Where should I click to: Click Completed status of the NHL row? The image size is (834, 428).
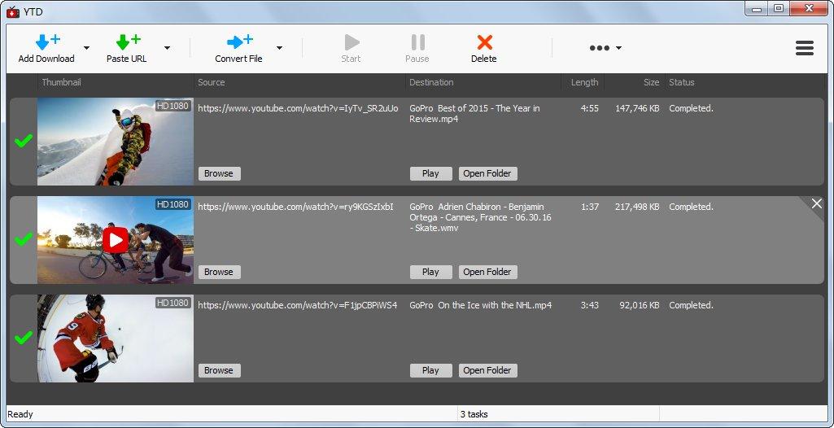[691, 305]
